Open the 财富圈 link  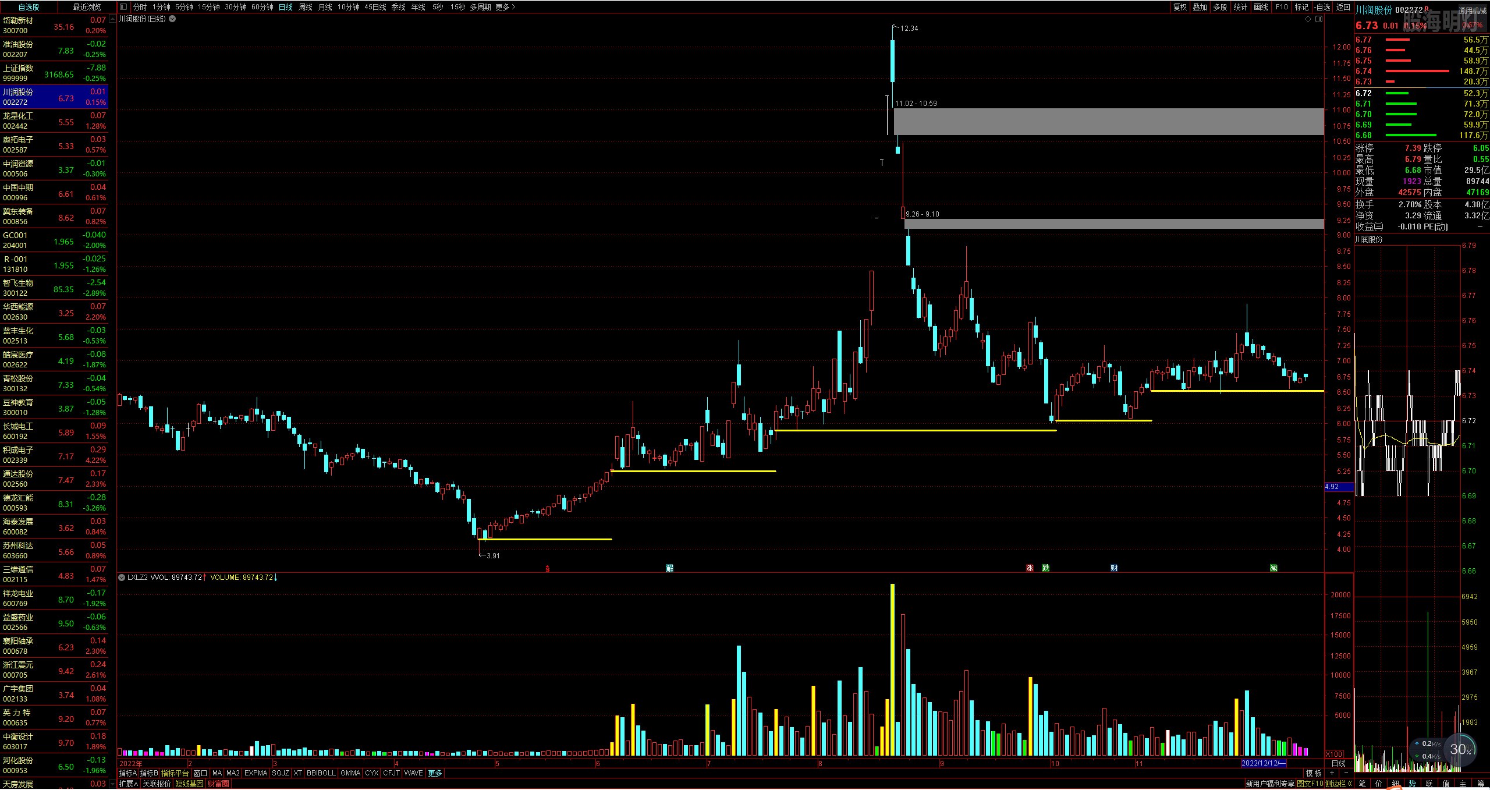click(218, 784)
